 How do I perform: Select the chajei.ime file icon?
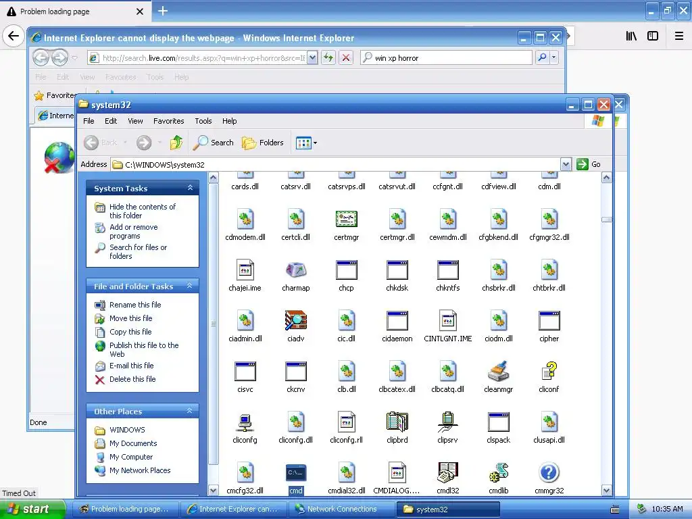245,270
